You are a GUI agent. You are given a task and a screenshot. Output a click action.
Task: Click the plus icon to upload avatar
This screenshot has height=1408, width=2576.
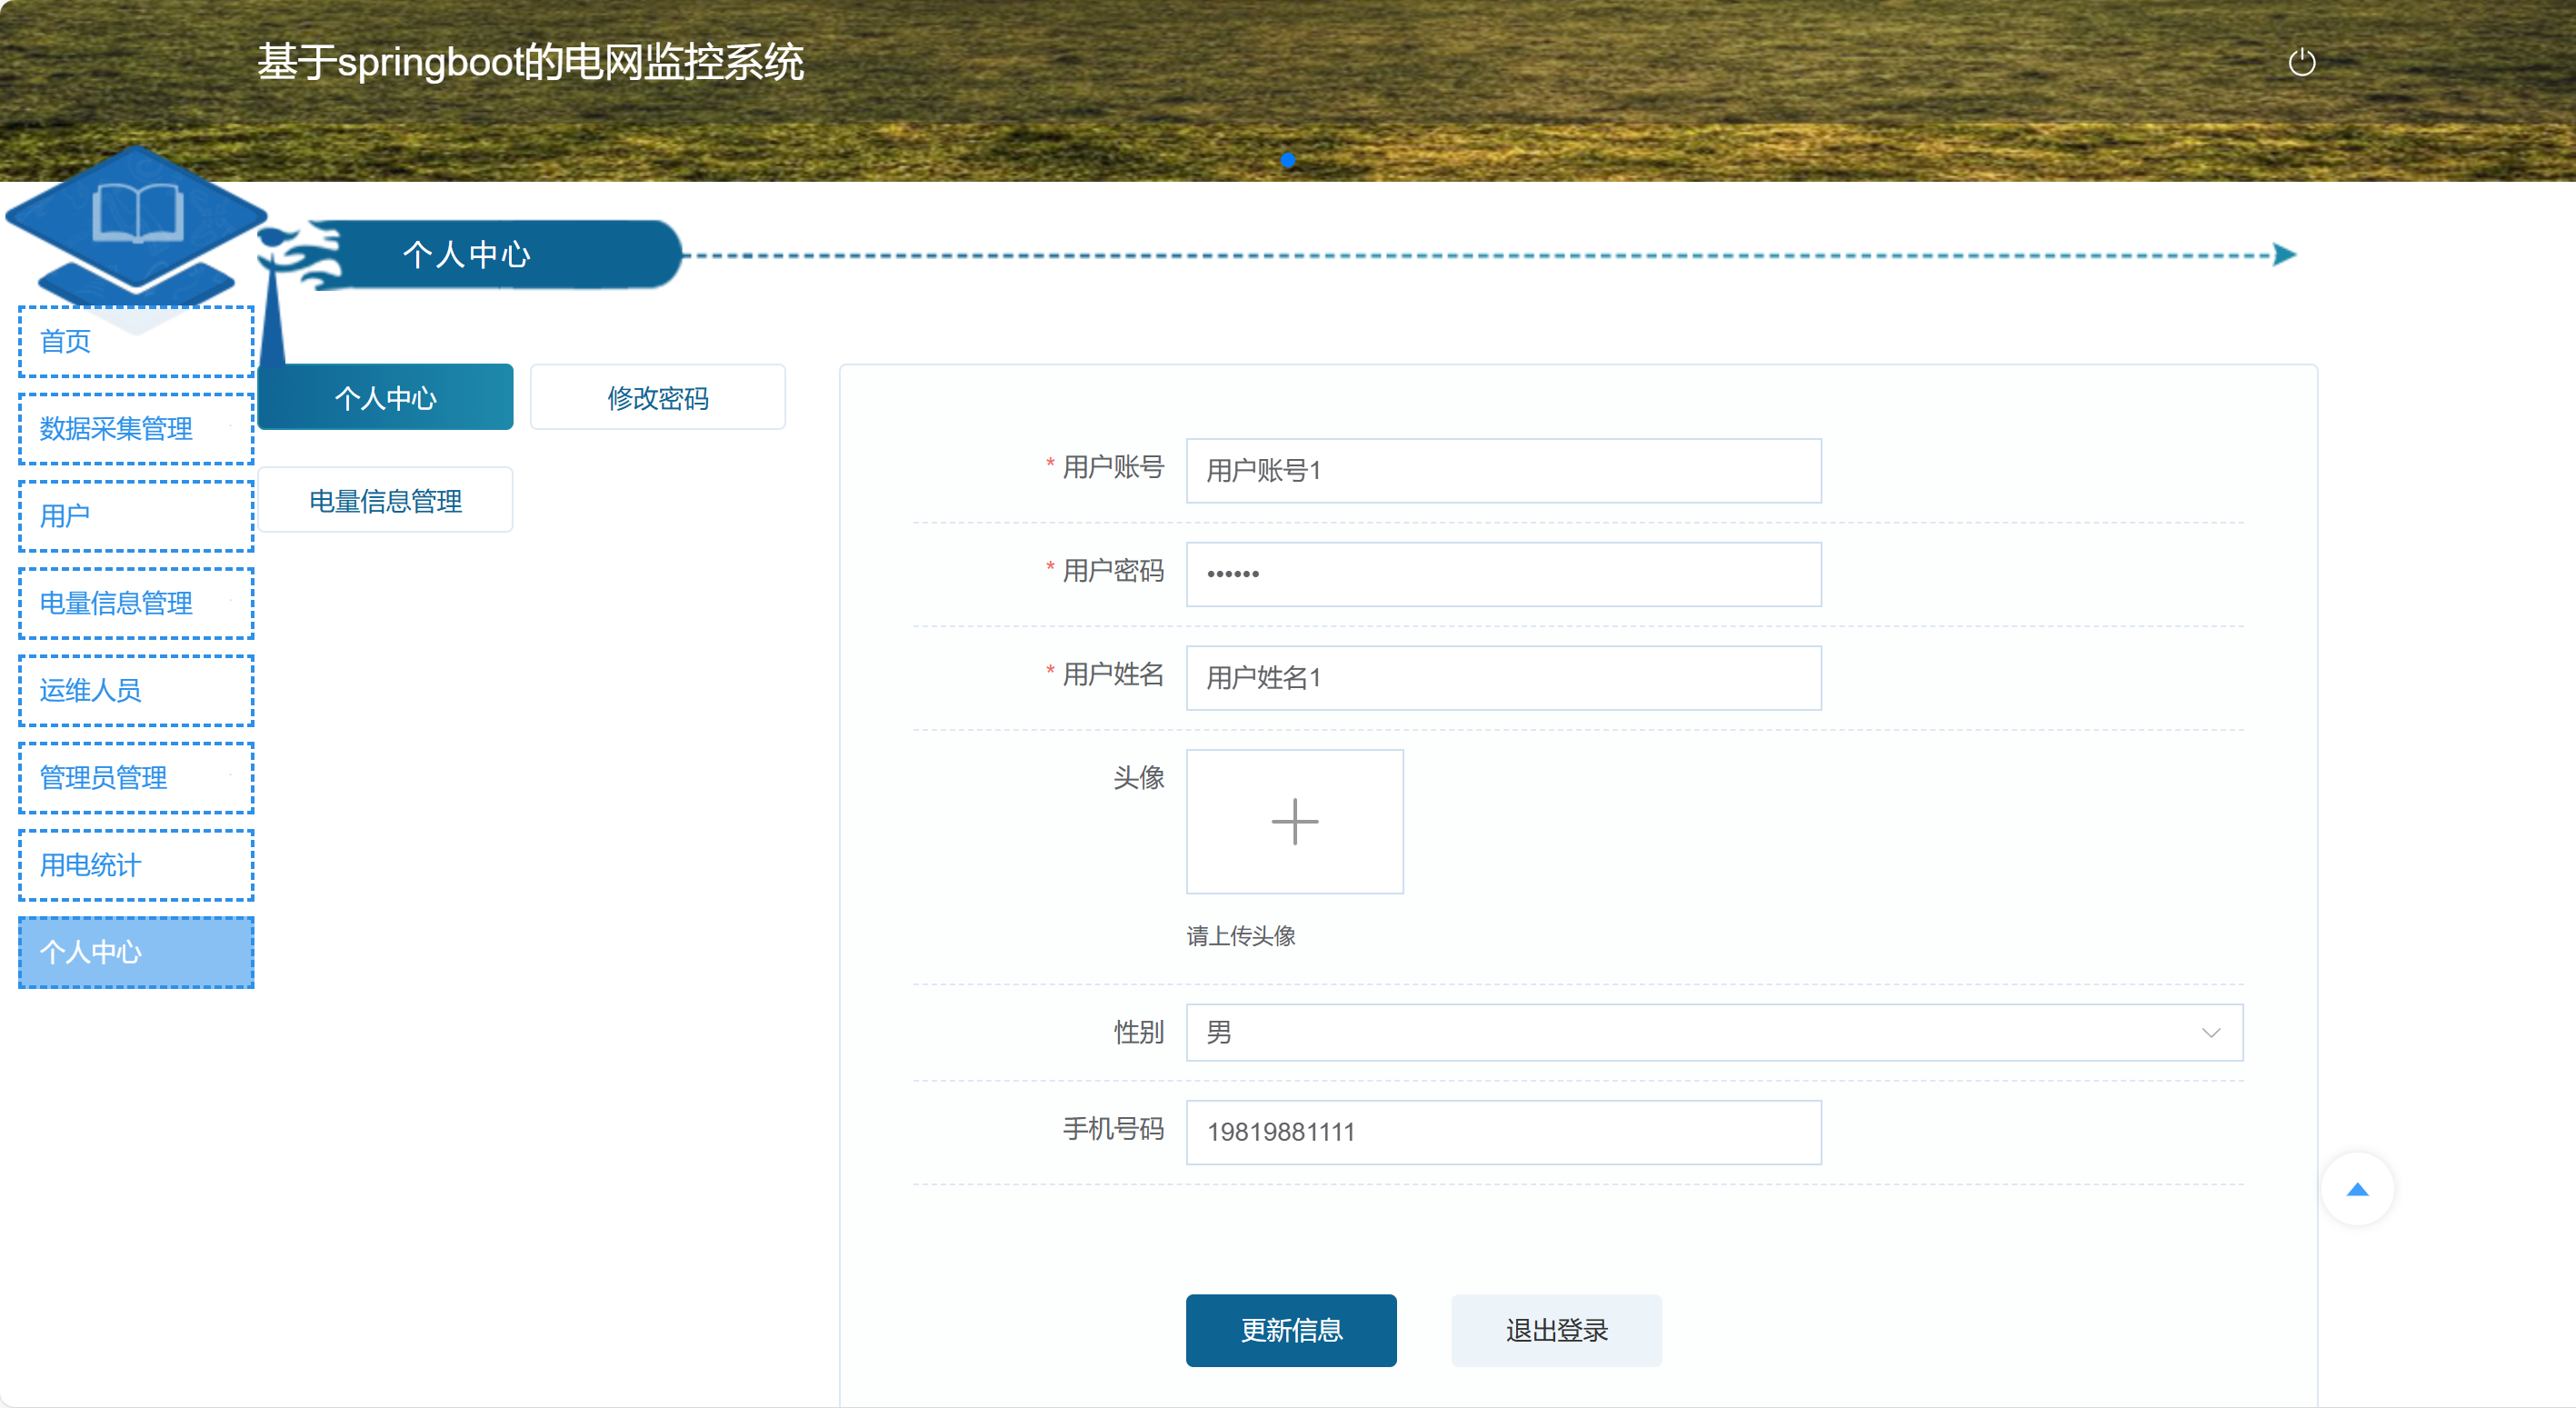1294,821
